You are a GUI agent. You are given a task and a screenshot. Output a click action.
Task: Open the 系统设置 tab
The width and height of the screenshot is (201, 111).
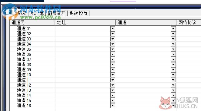(79, 13)
